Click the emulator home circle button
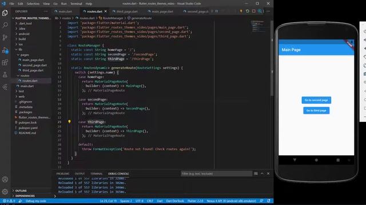The height and width of the screenshot is (205, 366). tap(316, 160)
